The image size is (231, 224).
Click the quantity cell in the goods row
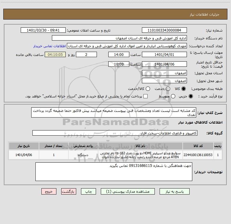pos(54,155)
